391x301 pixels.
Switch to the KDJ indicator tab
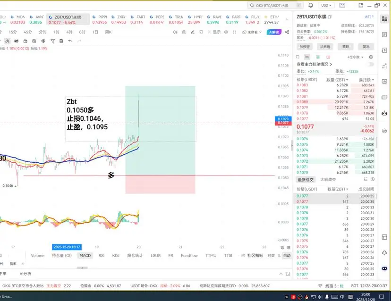(116, 256)
